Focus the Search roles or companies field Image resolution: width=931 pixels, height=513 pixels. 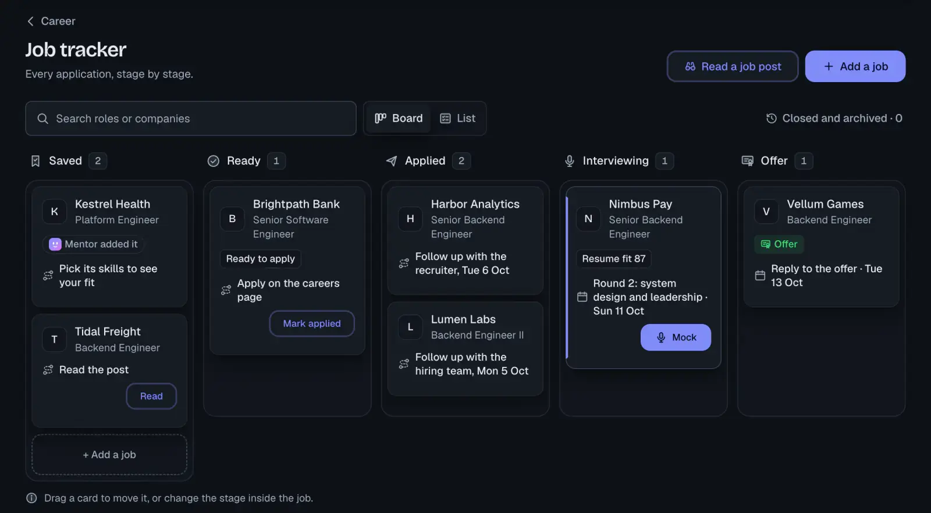click(191, 119)
